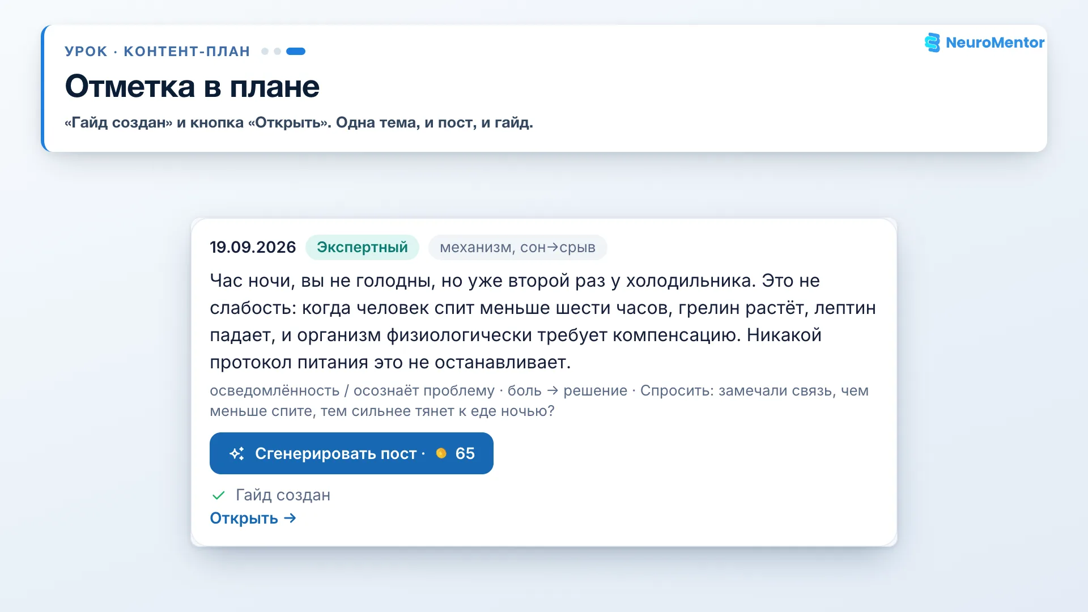The width and height of the screenshot is (1088, 612).
Task: Click the green checkmark beside Гайд создан
Action: [x=218, y=495]
